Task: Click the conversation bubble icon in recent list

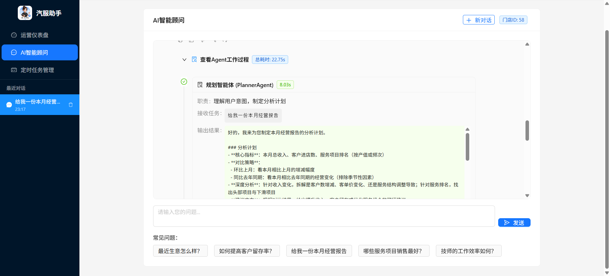Action: 9,105
